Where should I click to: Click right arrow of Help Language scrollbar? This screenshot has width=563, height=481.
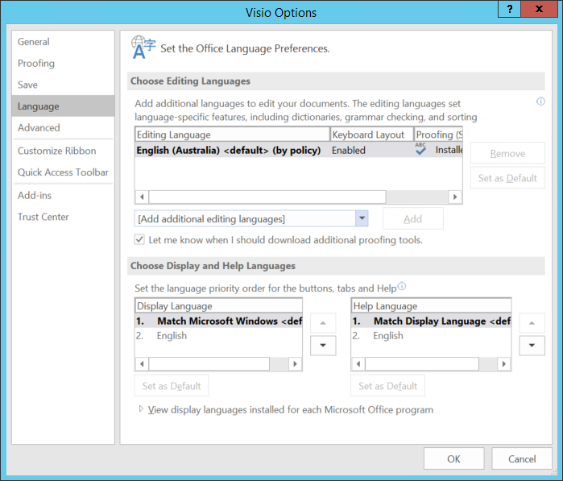pyautogui.click(x=504, y=364)
